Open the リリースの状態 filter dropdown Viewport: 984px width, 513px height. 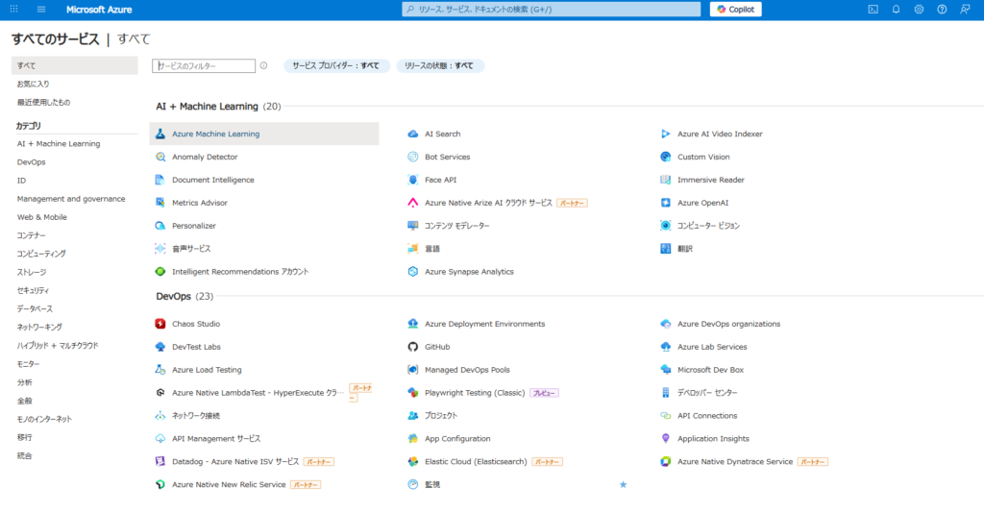coord(439,66)
